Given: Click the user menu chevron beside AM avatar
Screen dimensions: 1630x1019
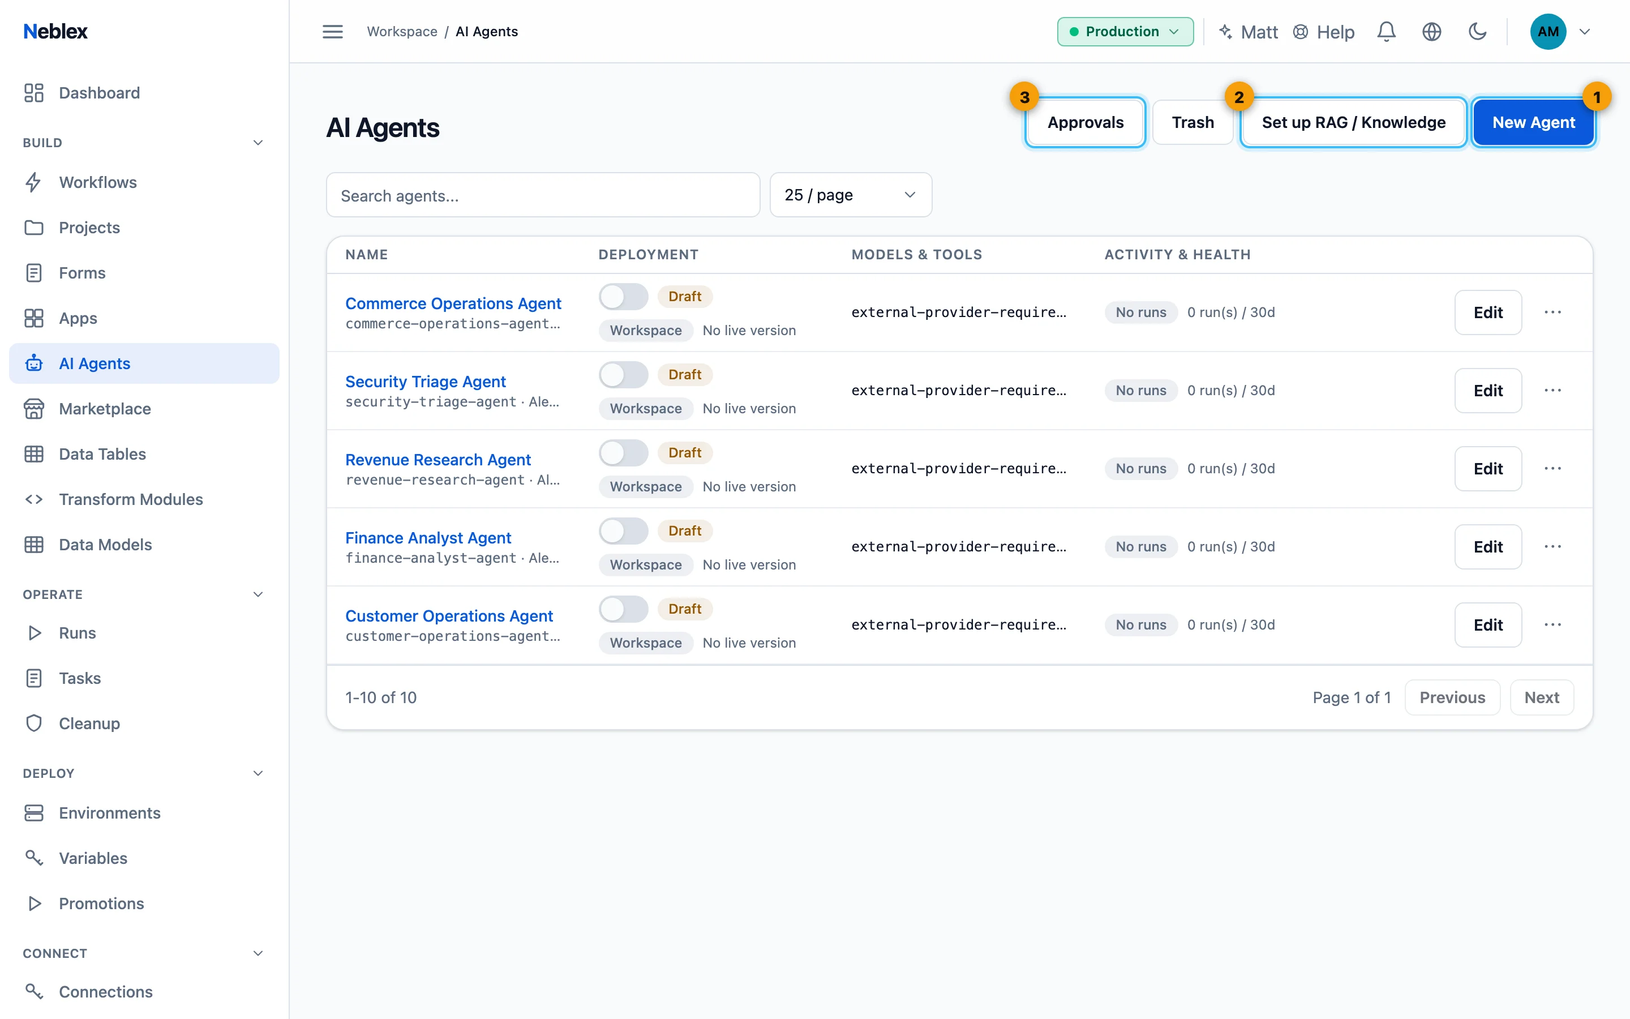Looking at the screenshot, I should [1585, 32].
